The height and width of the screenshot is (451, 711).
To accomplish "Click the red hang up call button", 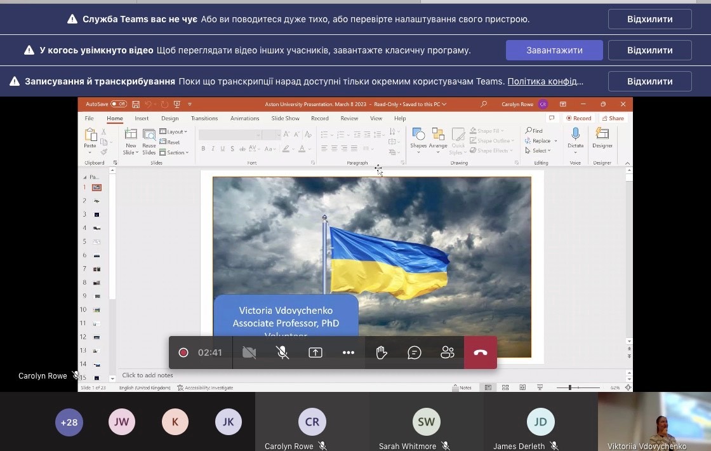I will click(x=480, y=353).
